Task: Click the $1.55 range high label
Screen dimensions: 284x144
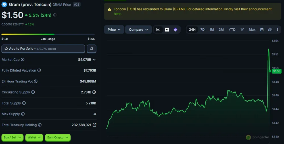Action: click(91, 39)
